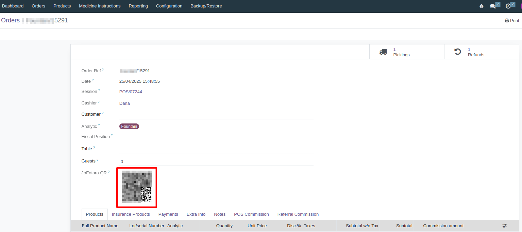522x232 pixels.
Task: Open the Orders menu
Action: click(x=38, y=6)
